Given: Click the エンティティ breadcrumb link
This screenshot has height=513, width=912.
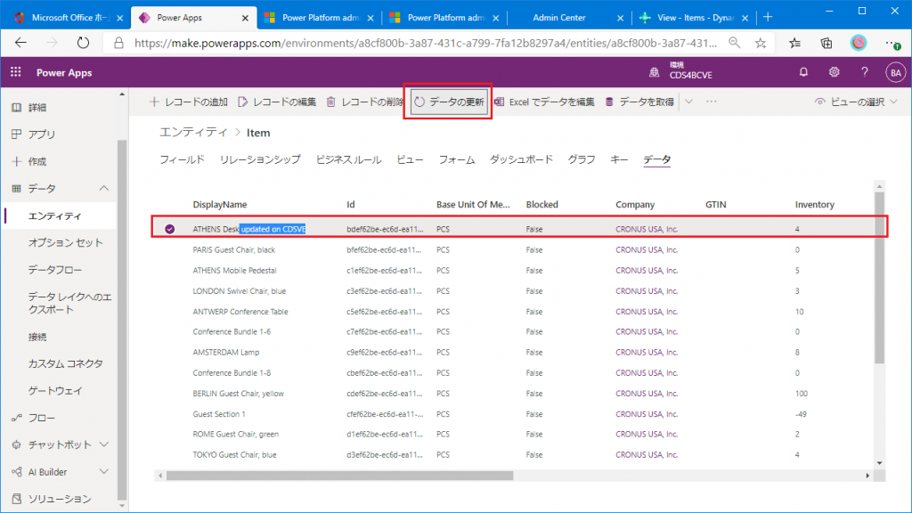Looking at the screenshot, I should (193, 133).
